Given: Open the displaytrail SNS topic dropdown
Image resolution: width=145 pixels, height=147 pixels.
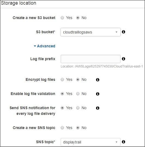Looking at the screenshot, I should 91,142.
